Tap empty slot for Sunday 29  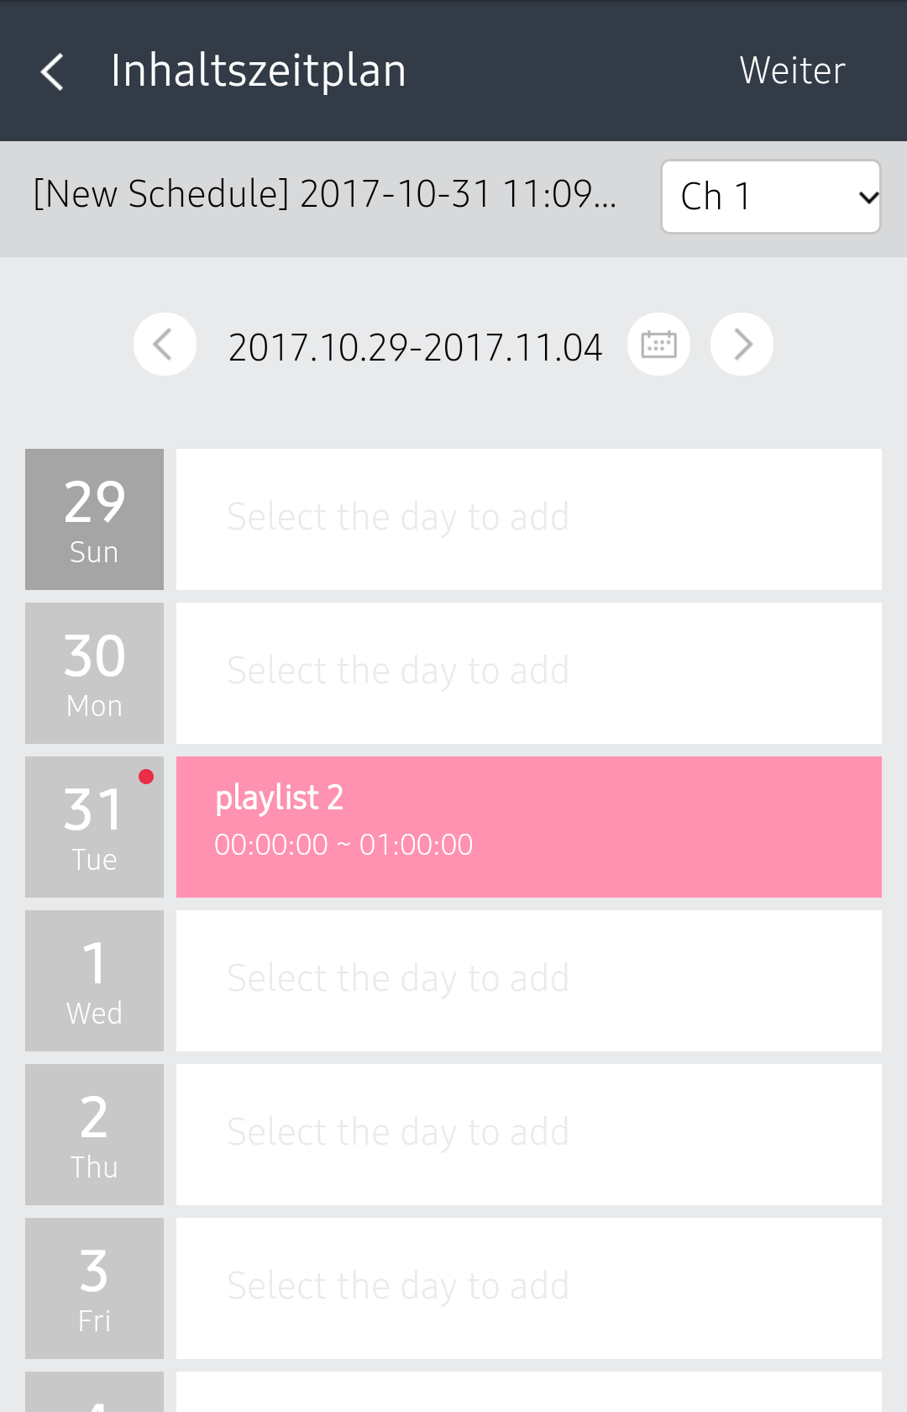point(529,519)
